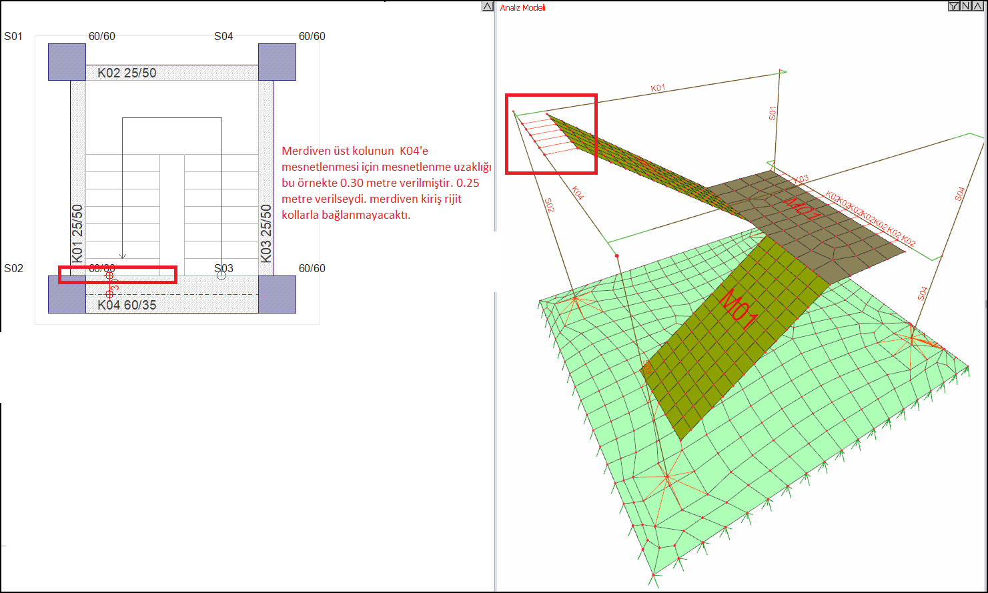Select beam K02 25/50 in plan

coord(171,73)
